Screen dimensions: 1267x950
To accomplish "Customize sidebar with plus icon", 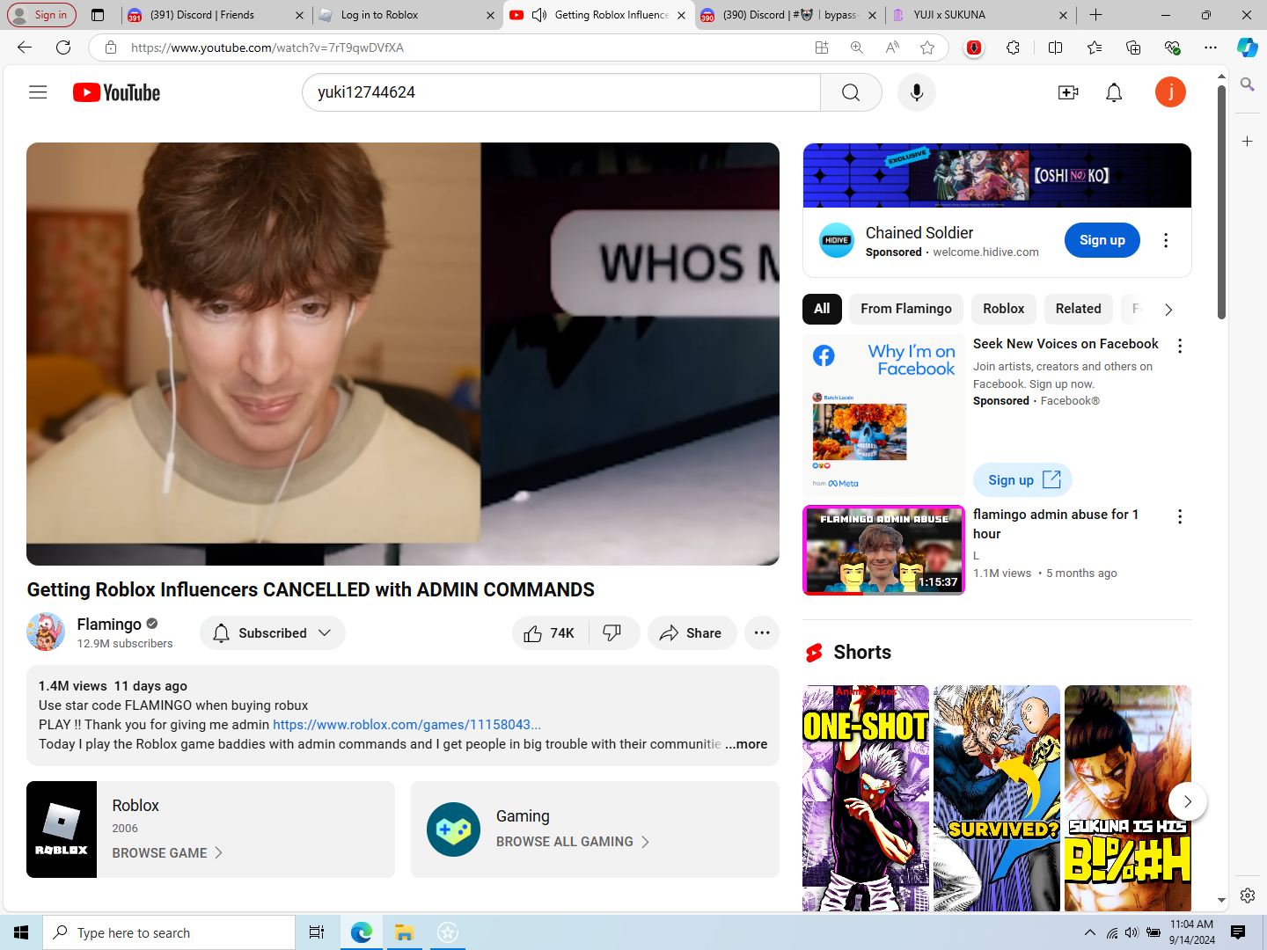I will point(1247,141).
